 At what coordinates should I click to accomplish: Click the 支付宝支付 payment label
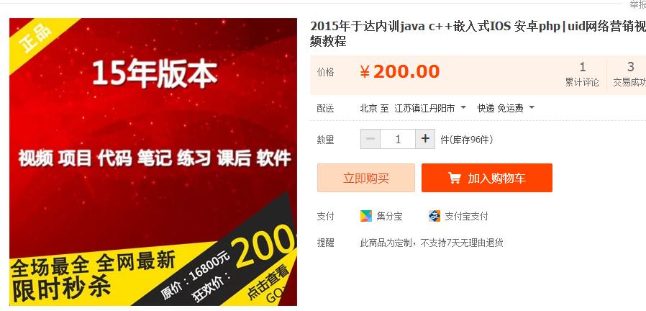pos(466,216)
